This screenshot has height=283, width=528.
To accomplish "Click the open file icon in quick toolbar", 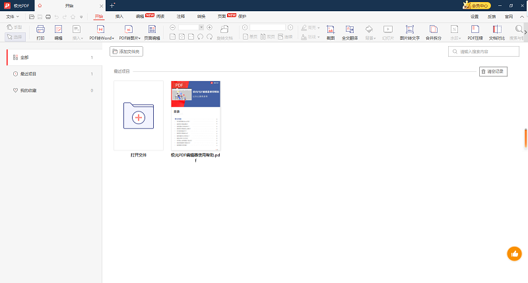I will (x=32, y=16).
